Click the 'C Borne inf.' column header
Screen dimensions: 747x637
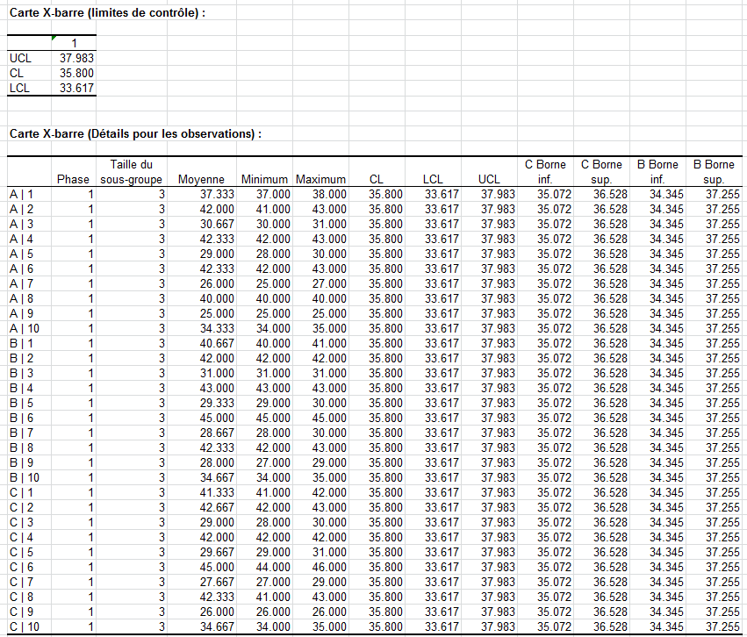pyautogui.click(x=545, y=172)
